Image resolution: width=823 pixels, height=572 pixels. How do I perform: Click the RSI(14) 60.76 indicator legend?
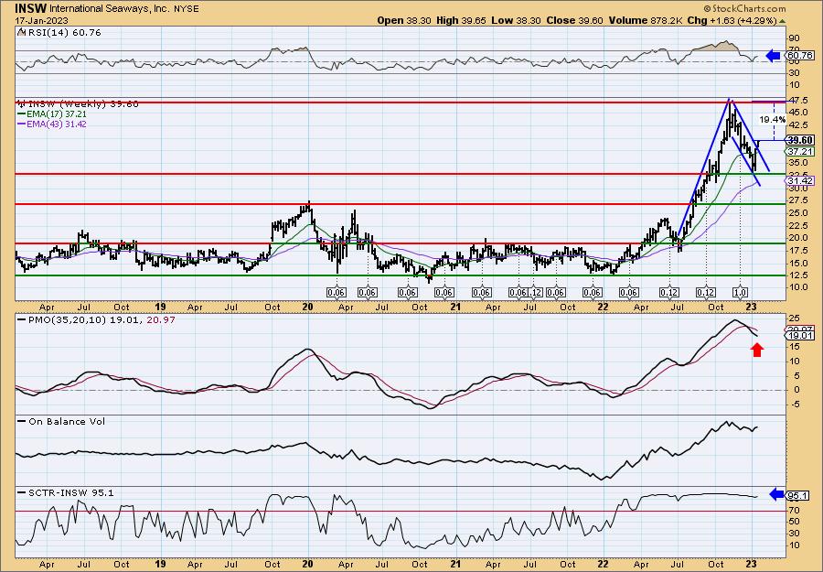click(x=63, y=33)
